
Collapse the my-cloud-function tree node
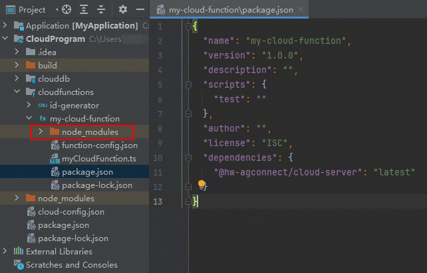pos(29,119)
